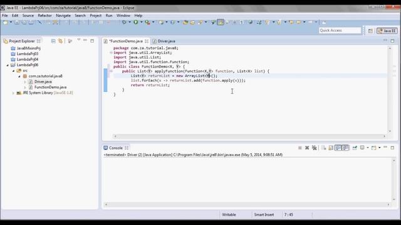Screen dimensions: 401x225
Task: Toggle Link with Editor in Project Explorer
Action: [x=60, y=41]
